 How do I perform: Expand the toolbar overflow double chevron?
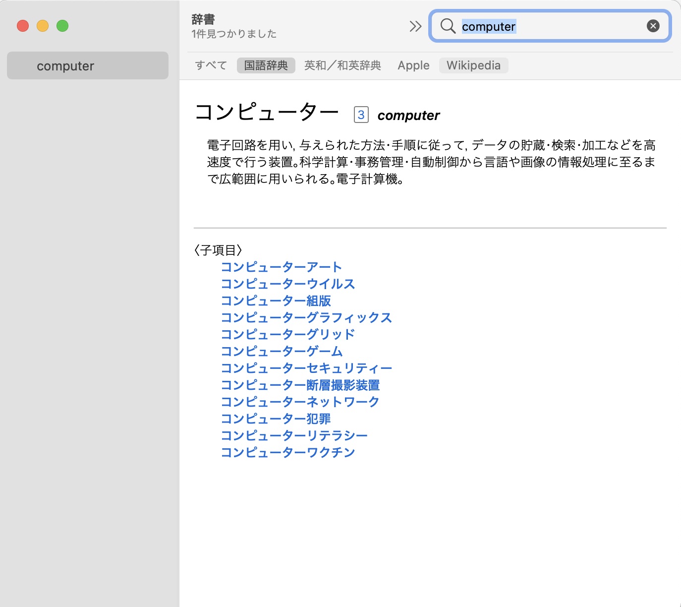415,26
